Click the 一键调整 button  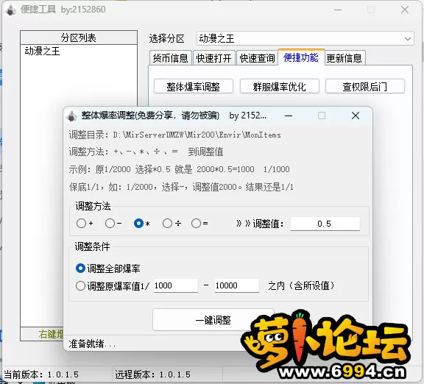click(213, 320)
